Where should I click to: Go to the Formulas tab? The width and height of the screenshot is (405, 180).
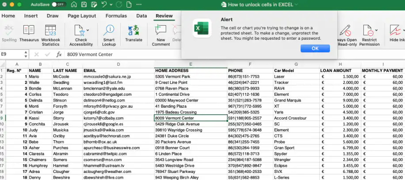pos(116,16)
